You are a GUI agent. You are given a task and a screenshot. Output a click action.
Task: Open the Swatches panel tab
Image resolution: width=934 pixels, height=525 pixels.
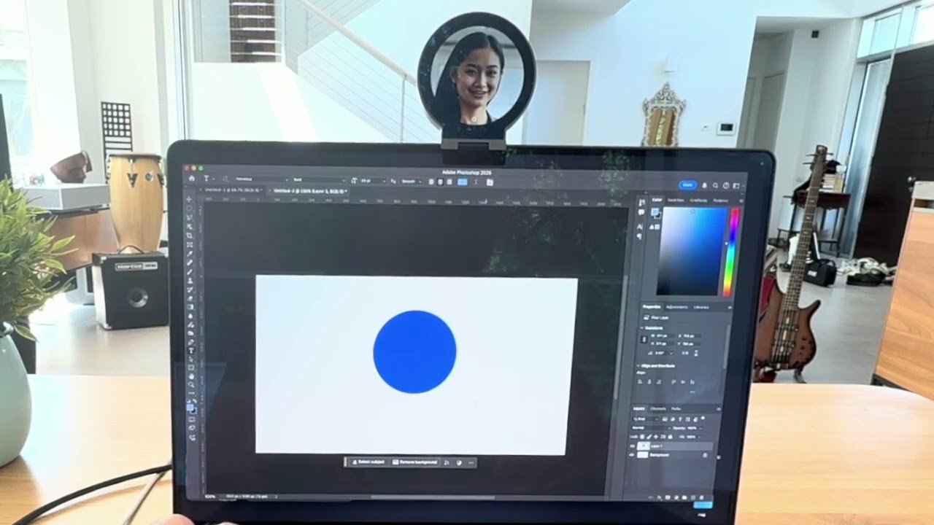(676, 200)
